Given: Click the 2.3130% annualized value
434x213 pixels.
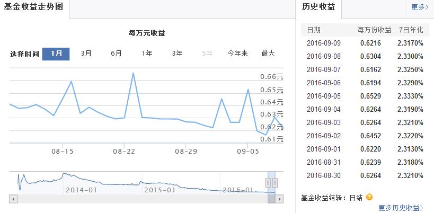Looking at the screenshot, I should (x=411, y=149).
